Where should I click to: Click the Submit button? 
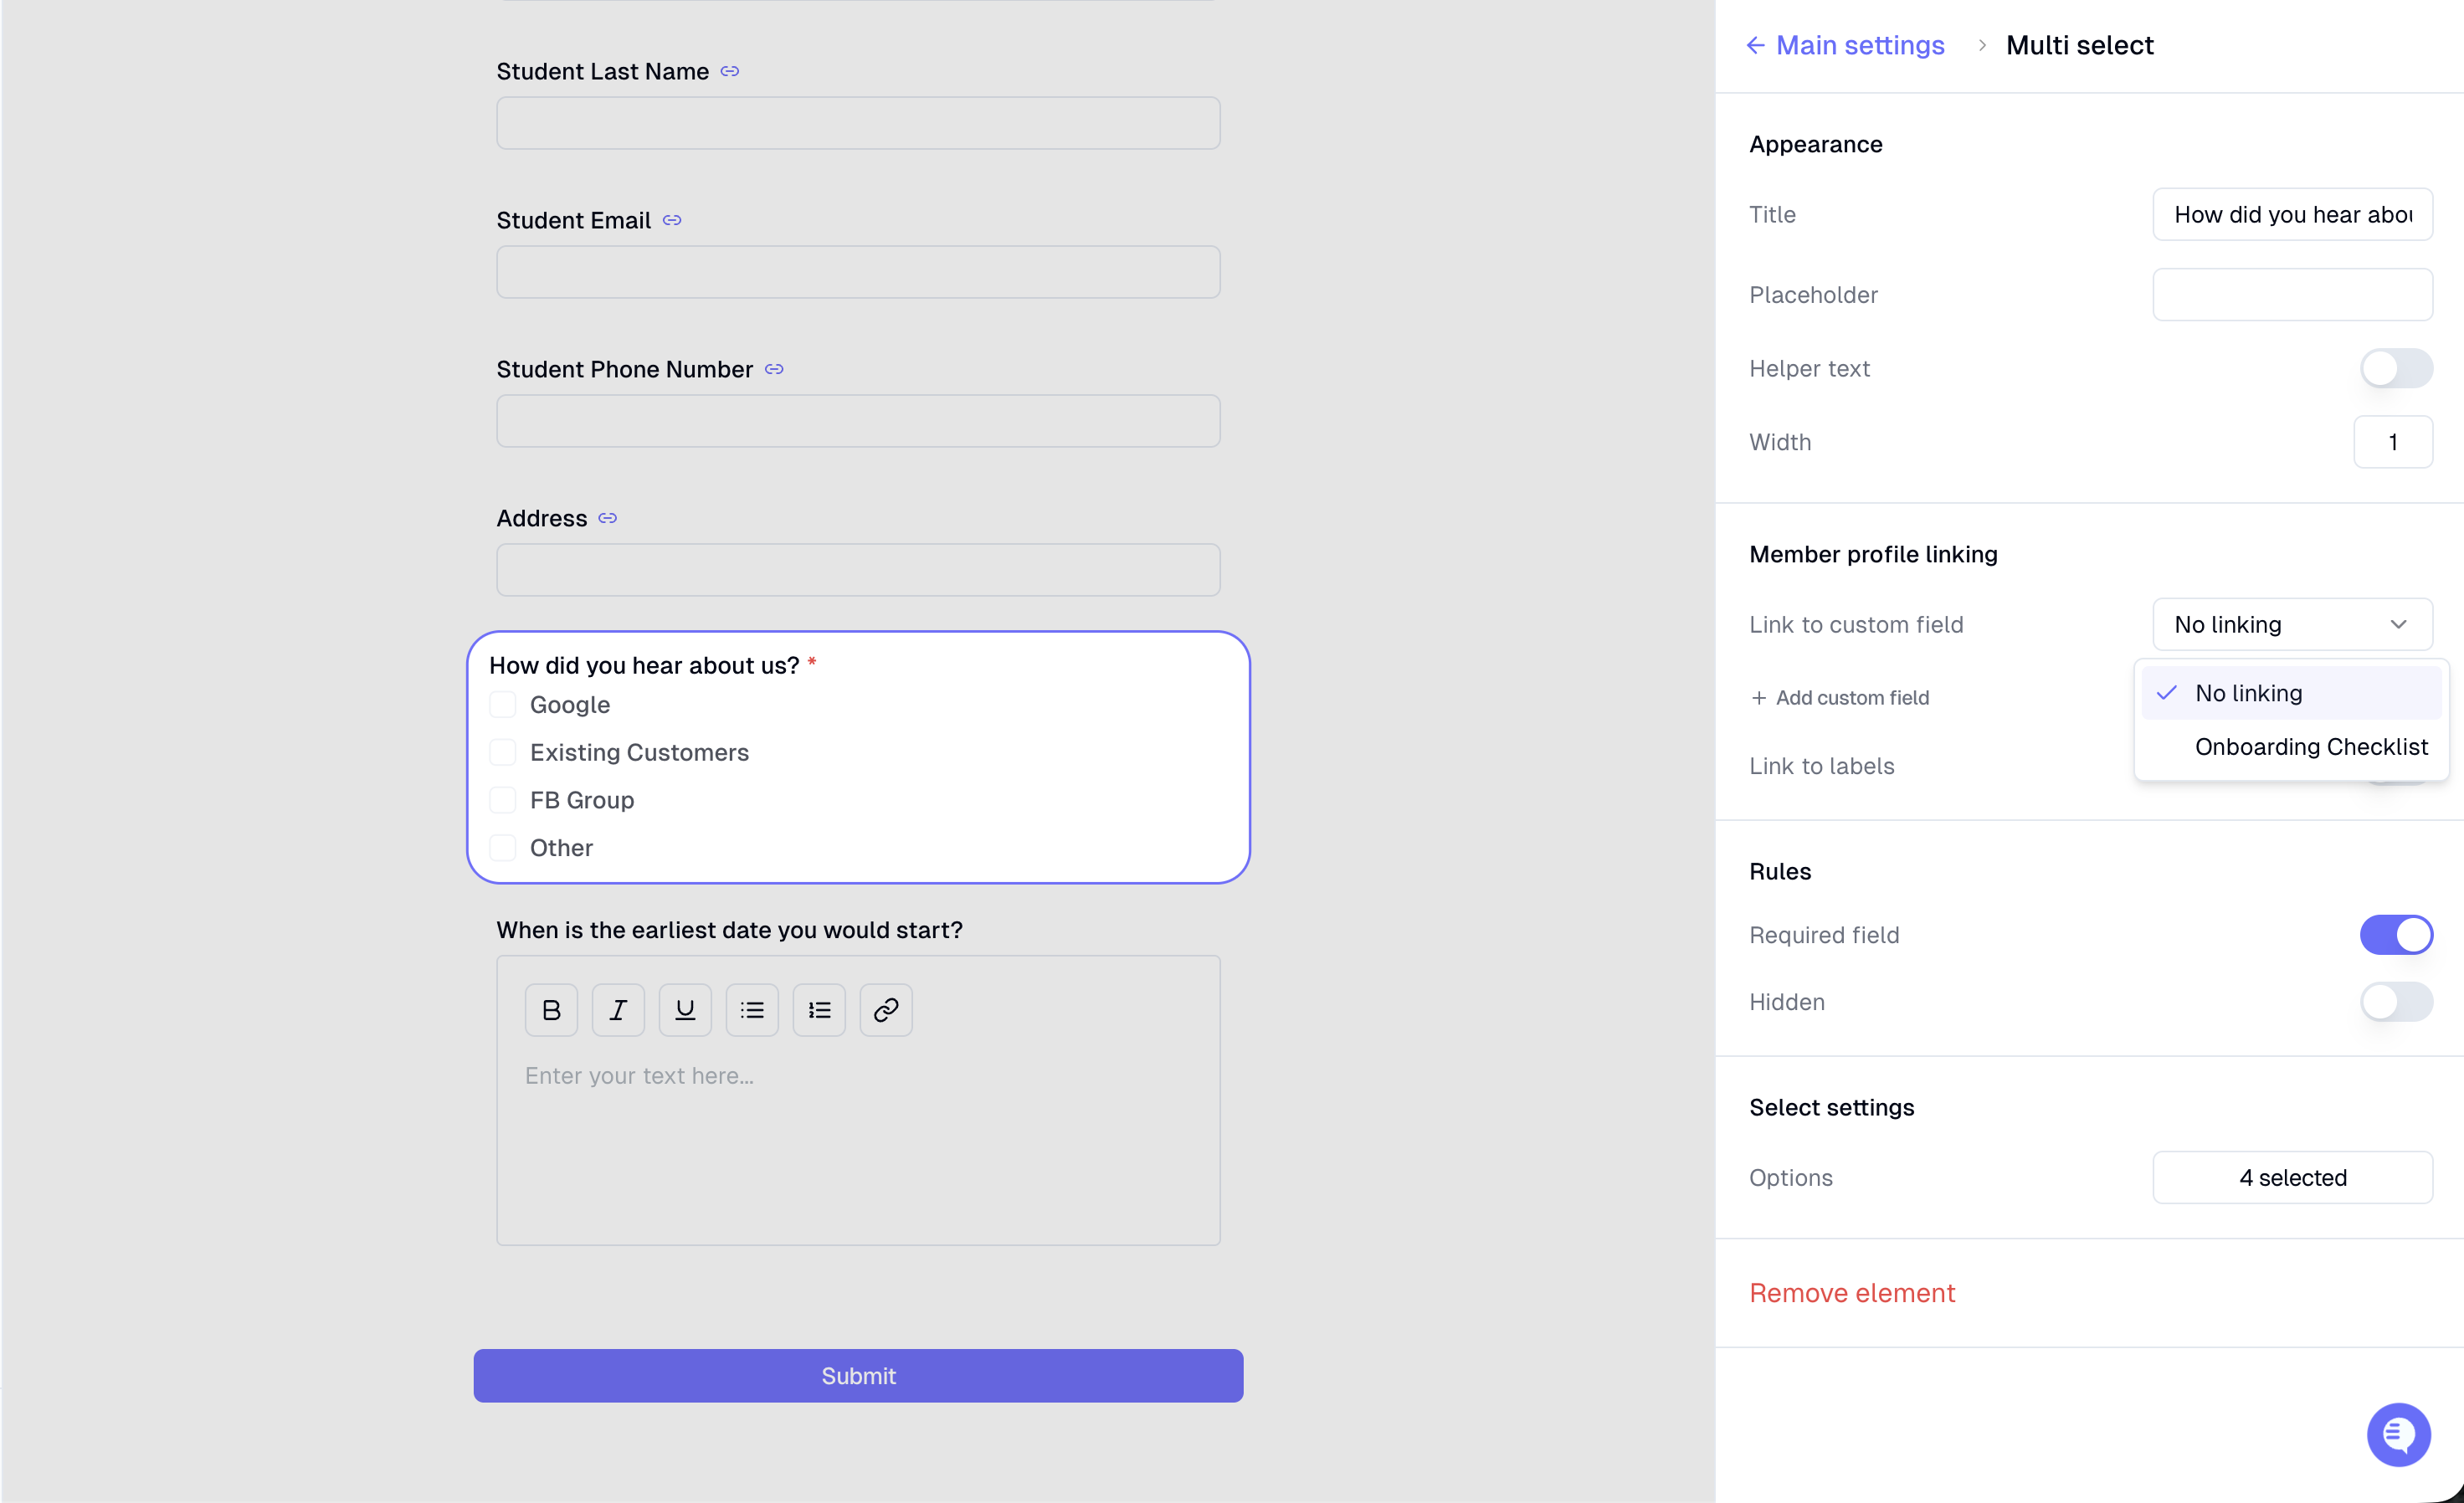pyautogui.click(x=858, y=1376)
